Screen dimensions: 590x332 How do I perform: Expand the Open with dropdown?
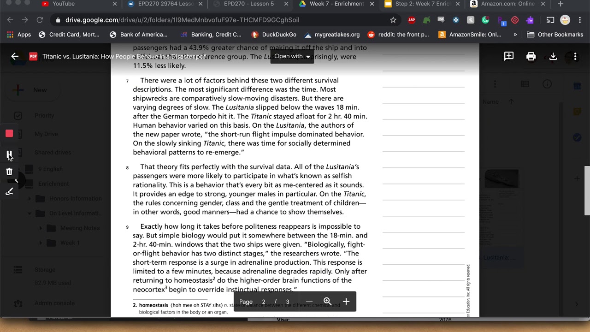[x=292, y=56]
